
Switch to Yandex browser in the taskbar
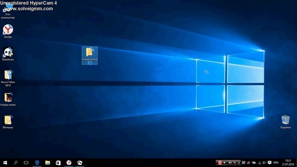tap(69, 163)
